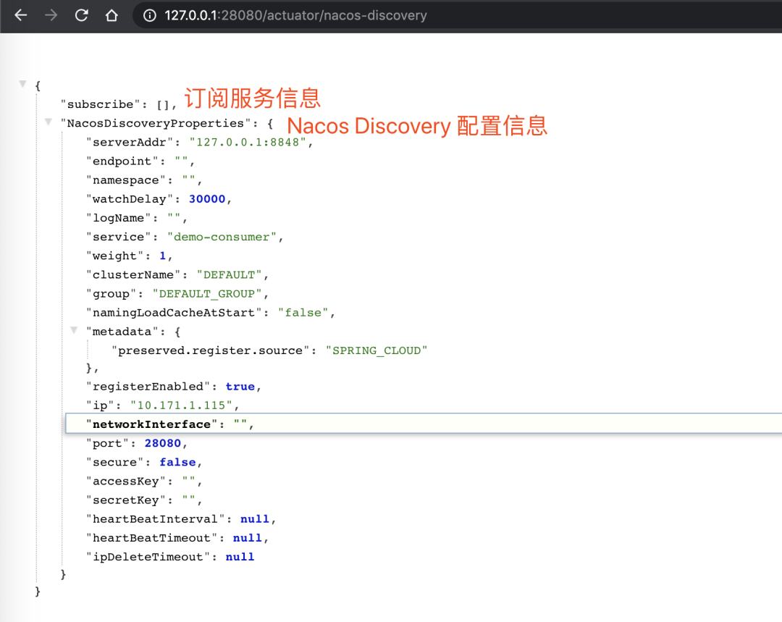782x622 pixels.
Task: Click the "metadata" key
Action: (x=122, y=332)
